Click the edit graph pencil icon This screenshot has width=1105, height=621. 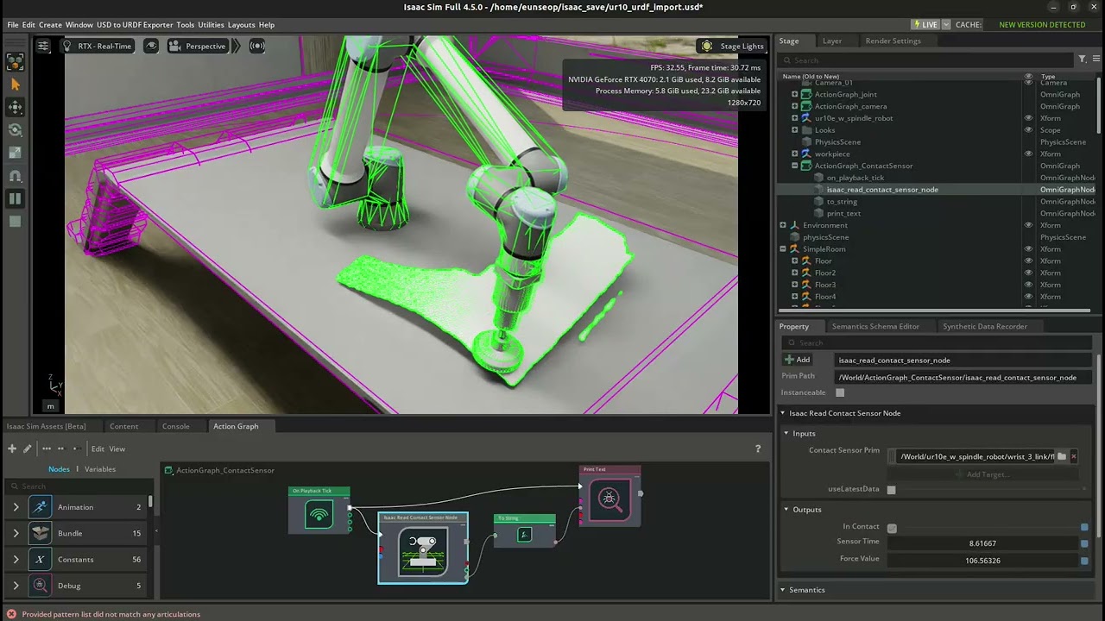point(28,448)
